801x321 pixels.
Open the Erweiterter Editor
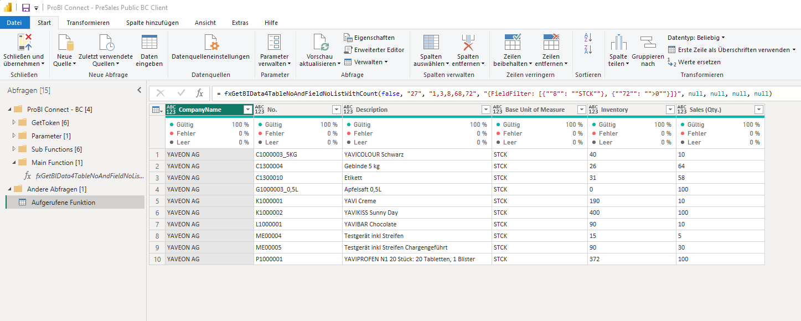point(374,50)
